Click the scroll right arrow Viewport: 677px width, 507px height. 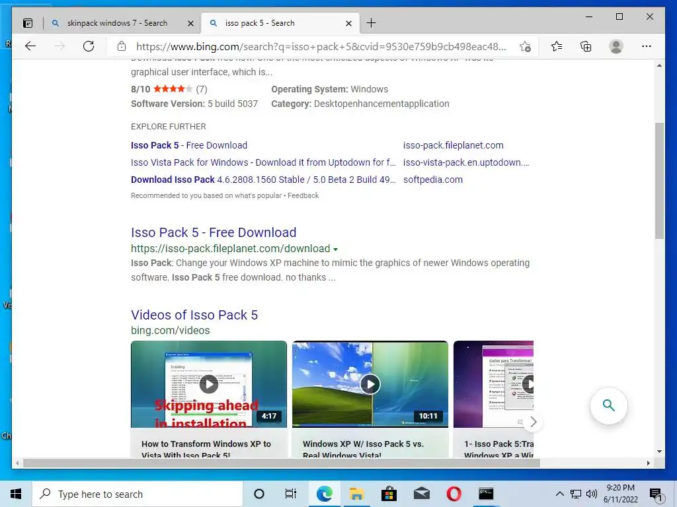(x=648, y=463)
